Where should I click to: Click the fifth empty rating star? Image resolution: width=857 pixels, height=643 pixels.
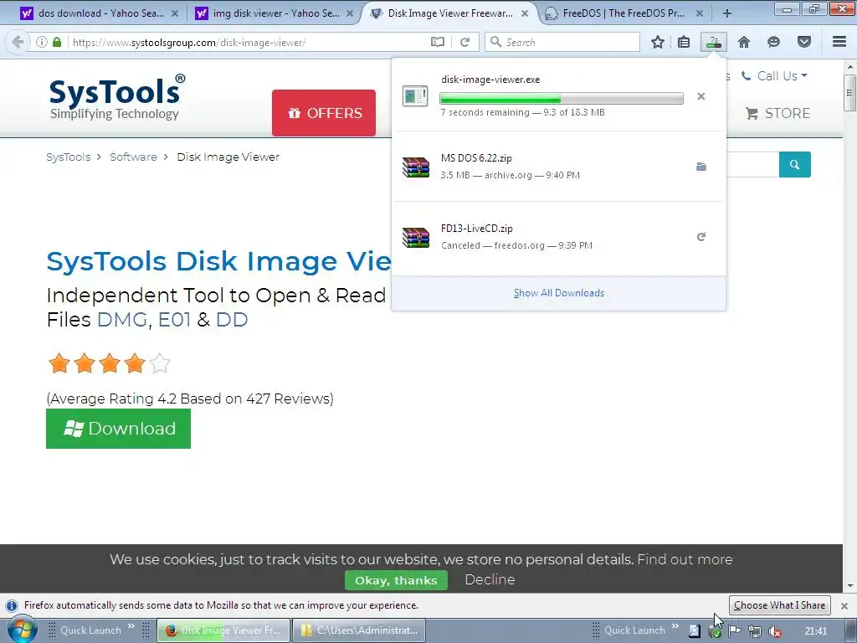160,363
